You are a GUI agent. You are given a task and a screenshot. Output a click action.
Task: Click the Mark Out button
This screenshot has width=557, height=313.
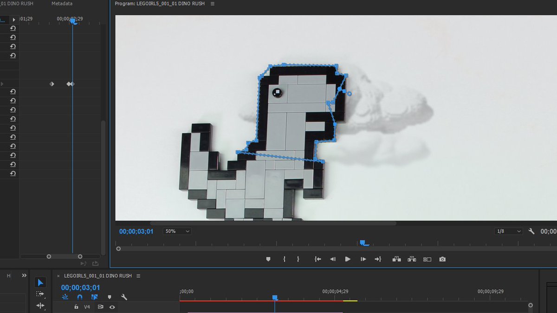tap(298, 259)
